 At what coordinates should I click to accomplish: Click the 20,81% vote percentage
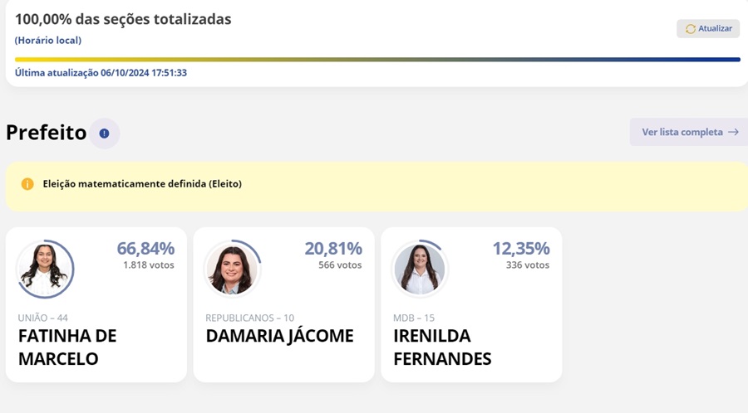(x=333, y=248)
